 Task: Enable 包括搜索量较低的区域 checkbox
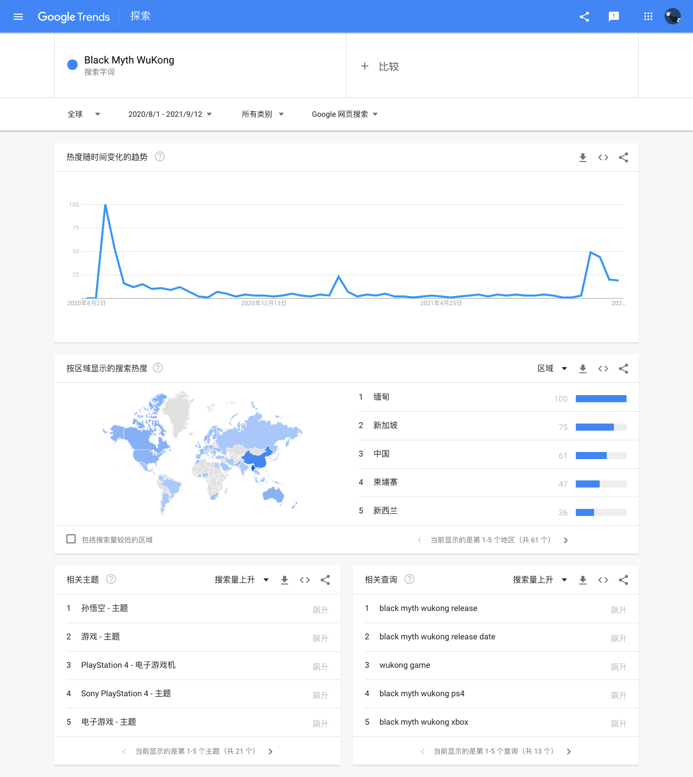pos(71,539)
